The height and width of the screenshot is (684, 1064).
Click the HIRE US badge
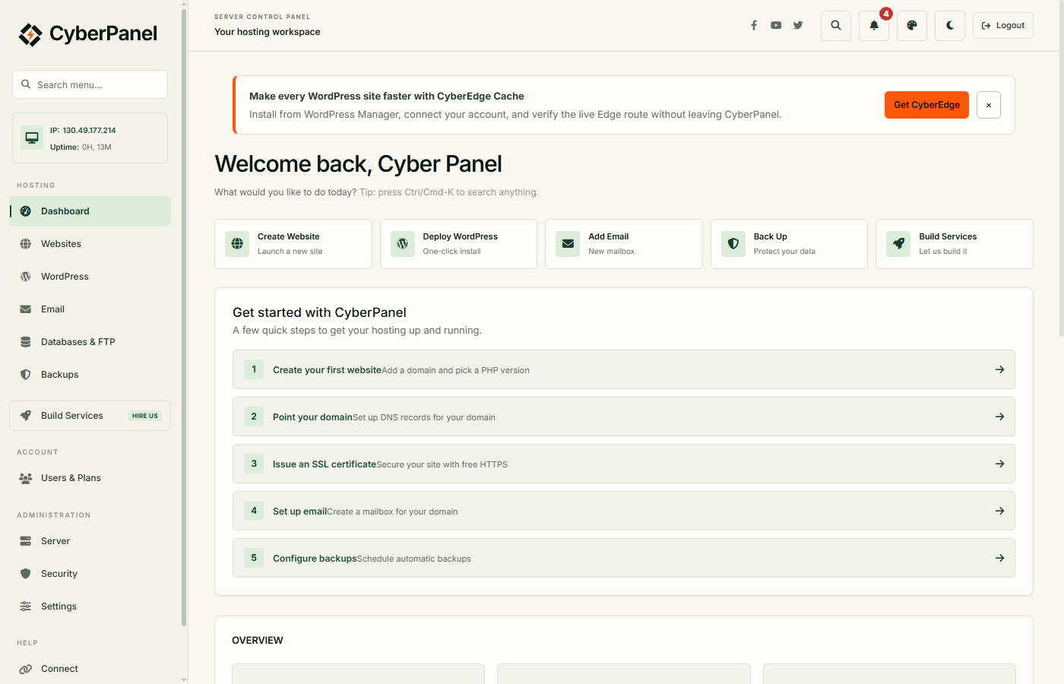(x=145, y=416)
